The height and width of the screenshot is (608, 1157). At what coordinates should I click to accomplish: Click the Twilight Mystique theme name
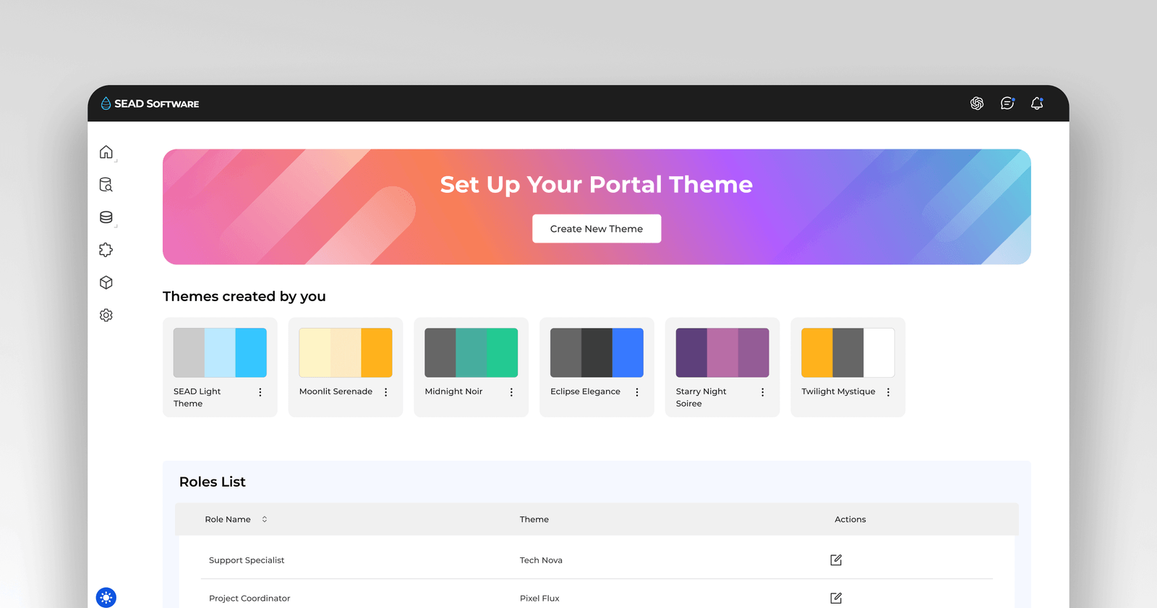click(838, 391)
